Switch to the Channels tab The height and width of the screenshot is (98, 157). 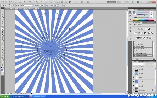coord(142,61)
